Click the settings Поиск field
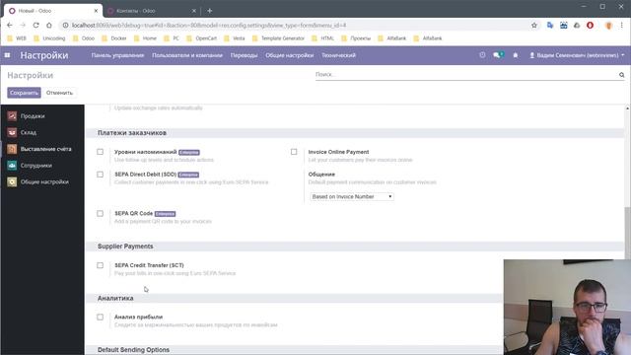 point(466,75)
